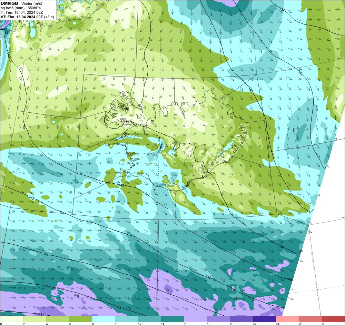Click the 0–2 m/s pale yellow legend swatch
Image resolution: width=345 pixels, height=326 pixels.
click(x=11, y=319)
